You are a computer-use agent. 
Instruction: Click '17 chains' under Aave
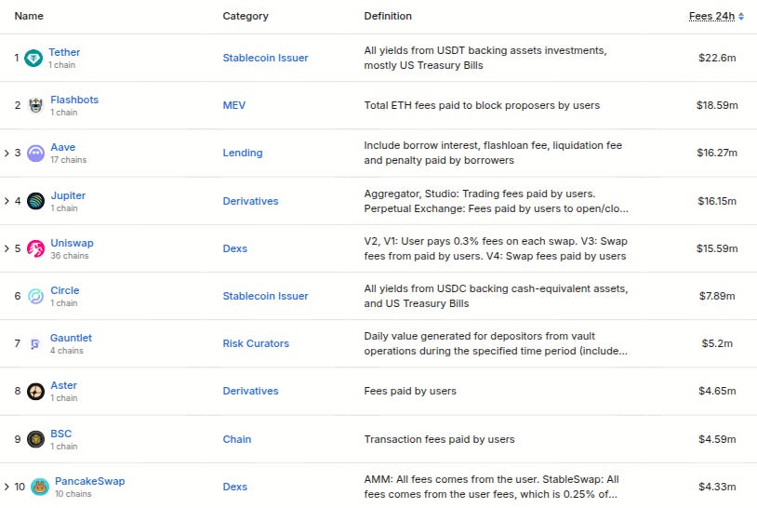69,160
